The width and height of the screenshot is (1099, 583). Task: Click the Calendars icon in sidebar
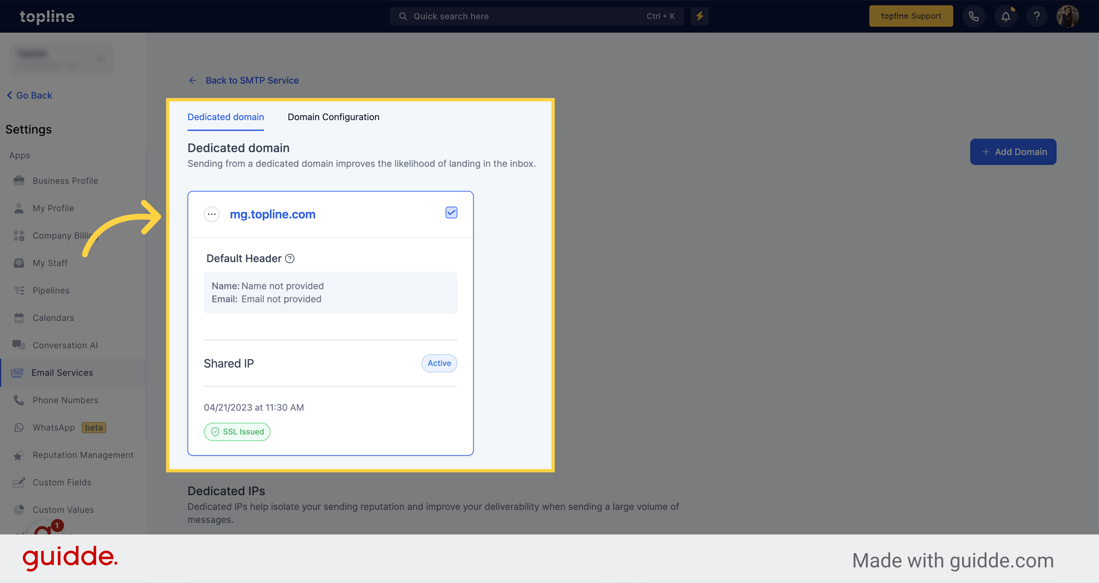19,318
